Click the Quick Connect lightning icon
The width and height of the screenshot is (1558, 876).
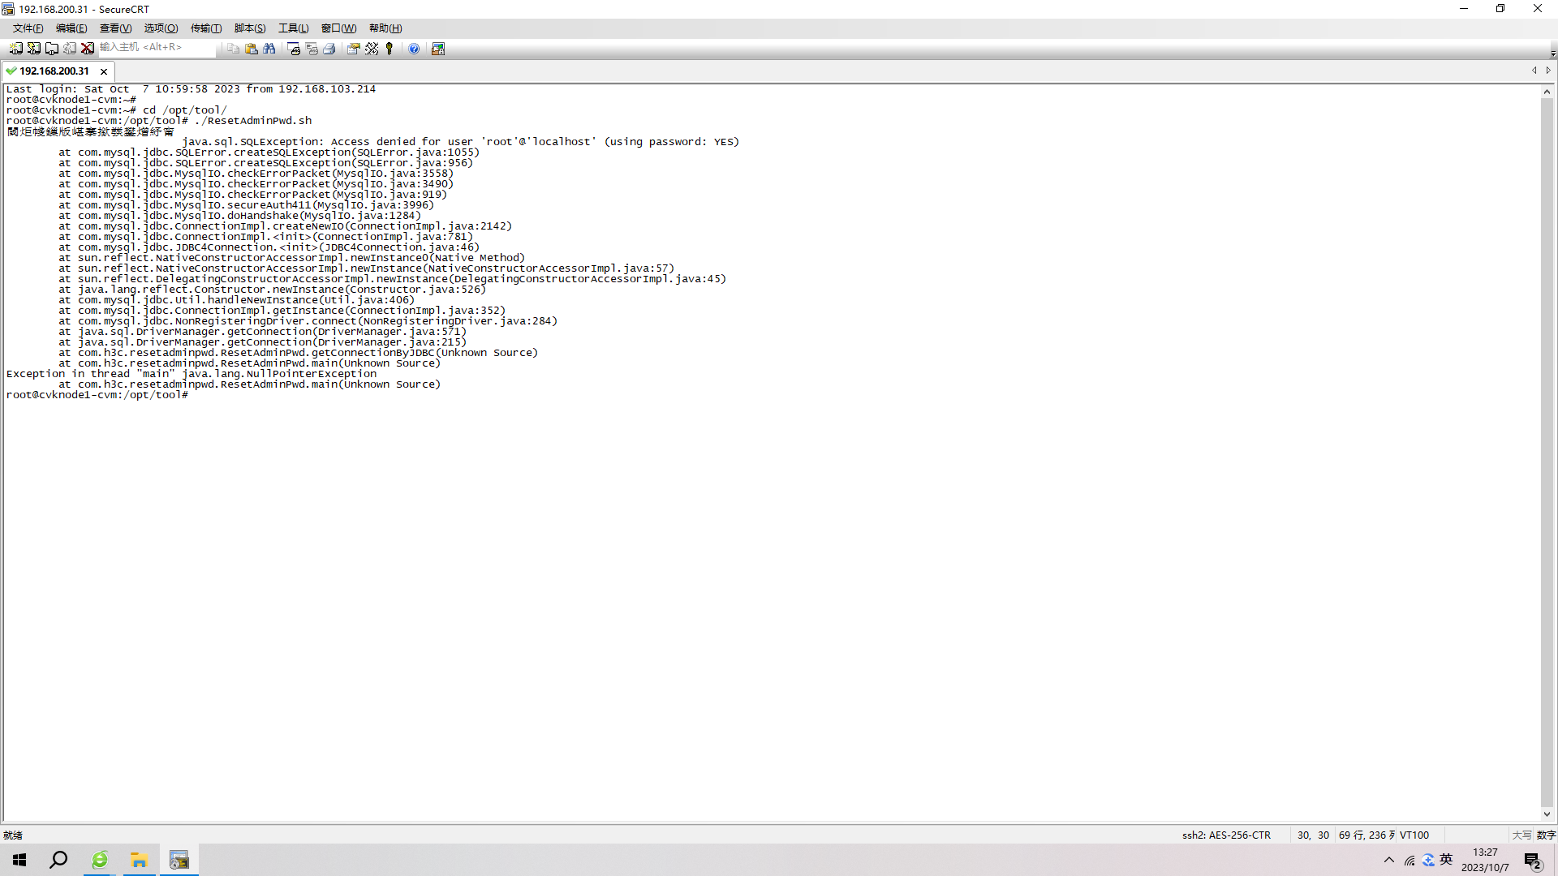(34, 49)
